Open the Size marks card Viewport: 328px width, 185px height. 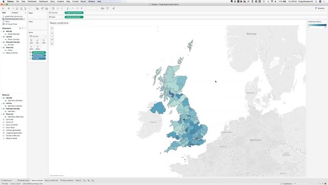[37, 41]
